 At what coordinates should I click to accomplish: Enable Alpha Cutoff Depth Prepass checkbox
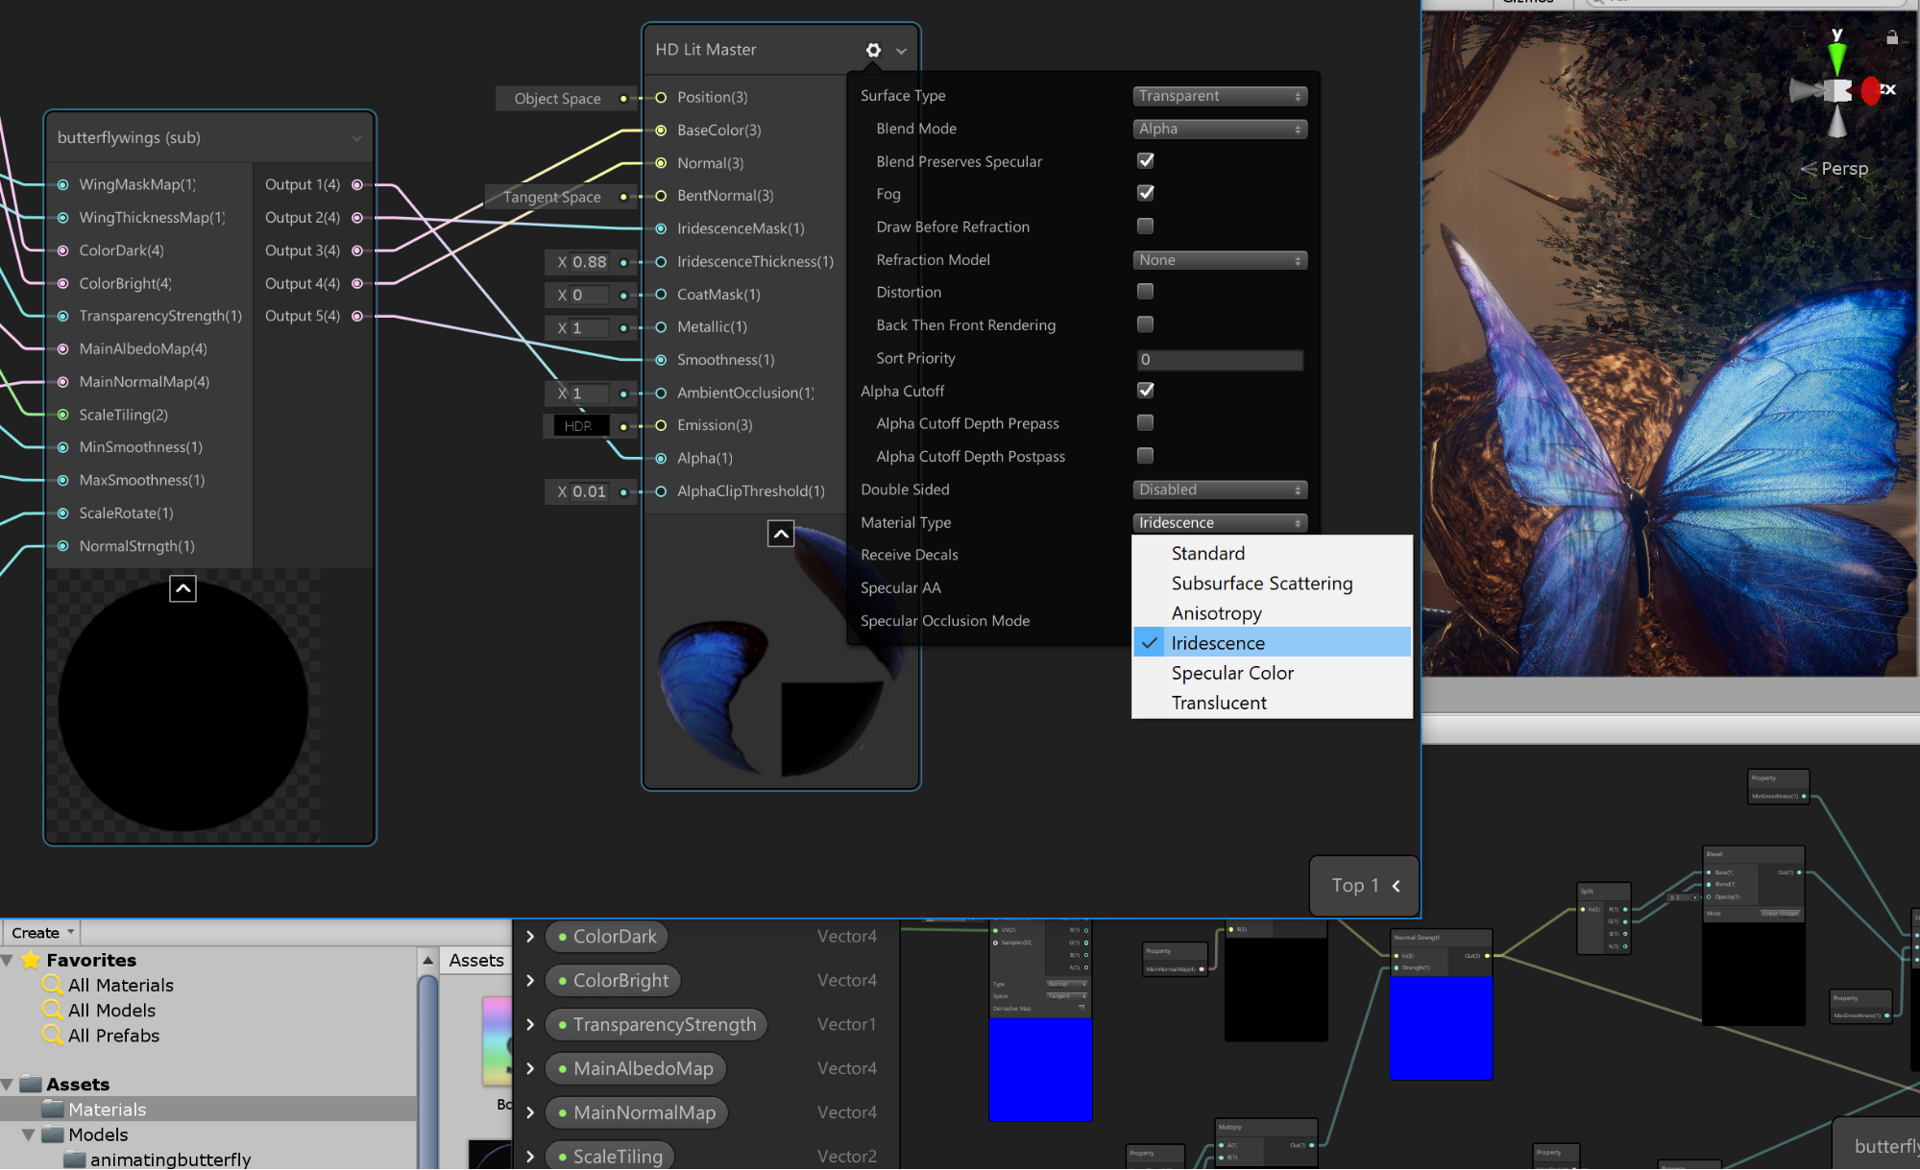(x=1145, y=422)
